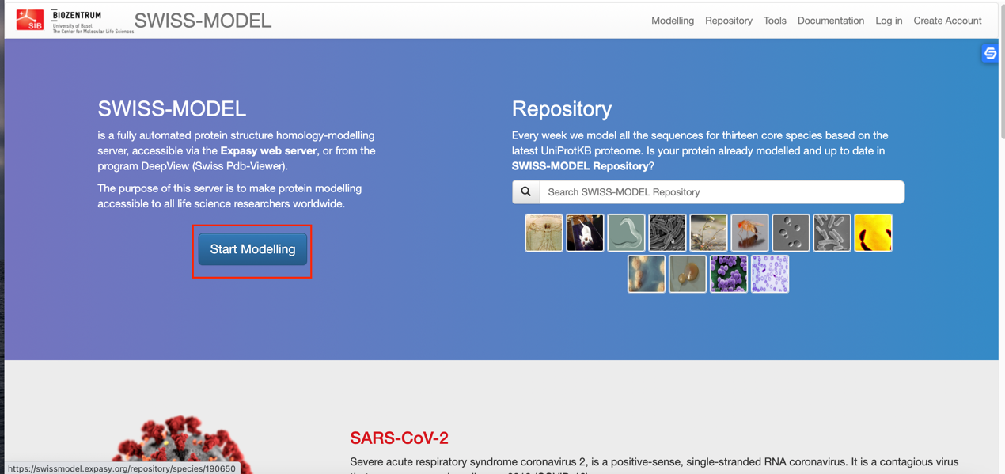Select the purple blood smear Plasmodium thumbnail

click(x=770, y=274)
